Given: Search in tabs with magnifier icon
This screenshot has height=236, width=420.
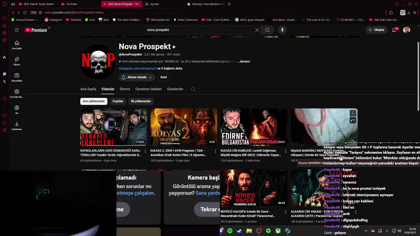Looking at the screenshot, I should point(397,4).
